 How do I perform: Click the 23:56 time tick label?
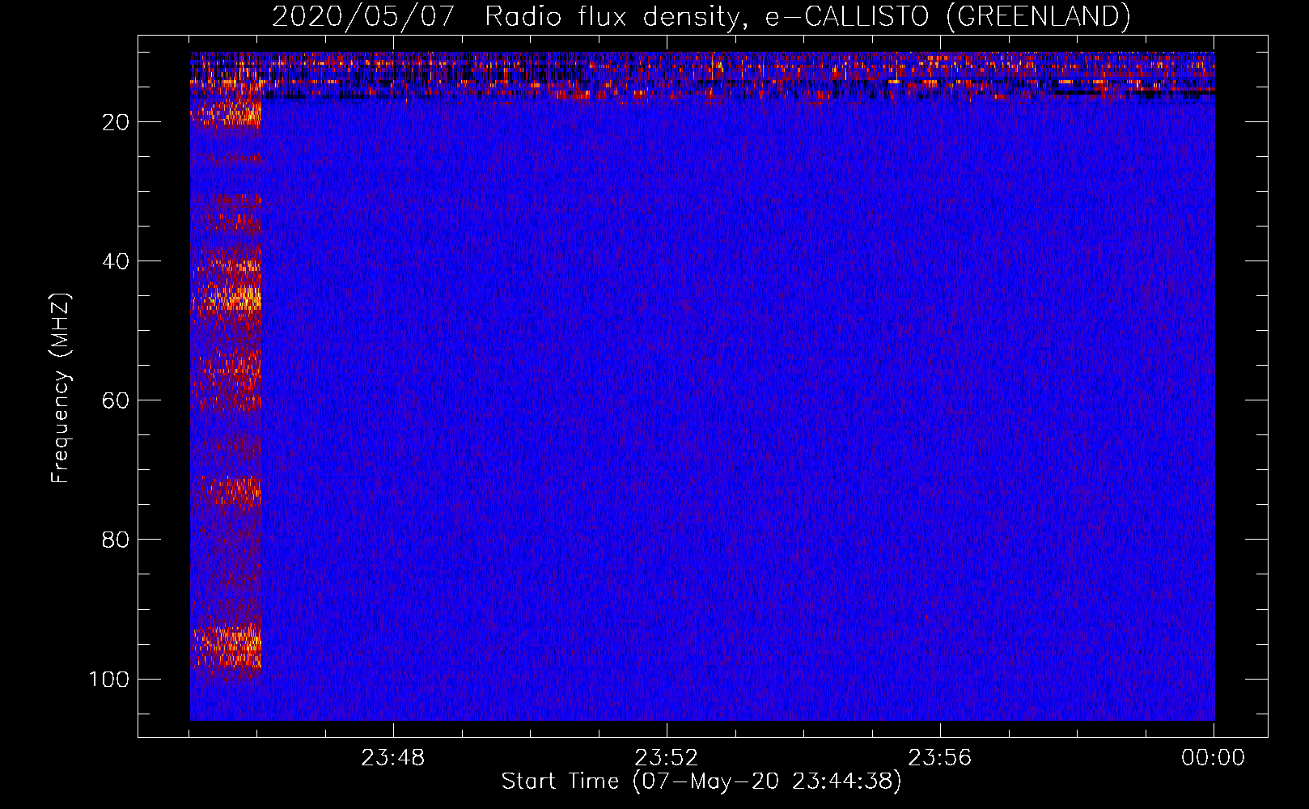[x=939, y=758]
